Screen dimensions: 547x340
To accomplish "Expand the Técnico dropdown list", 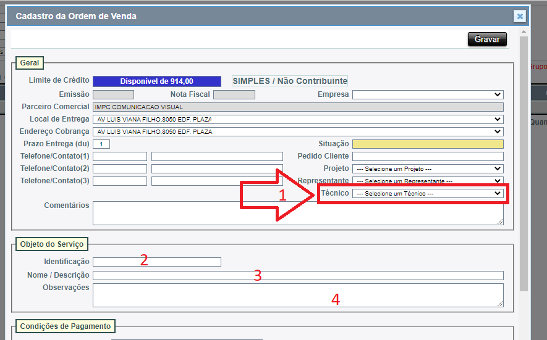I will [x=427, y=194].
